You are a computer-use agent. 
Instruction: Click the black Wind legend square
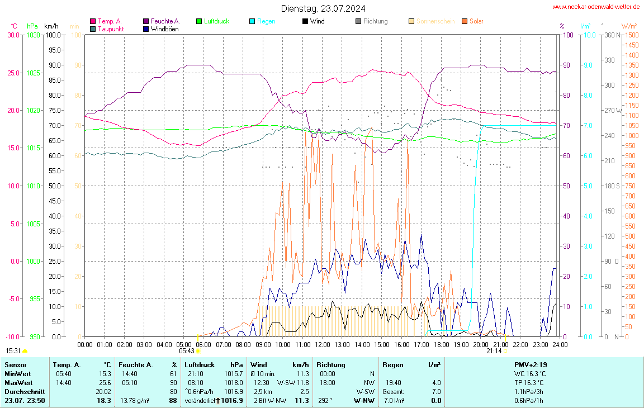305,21
